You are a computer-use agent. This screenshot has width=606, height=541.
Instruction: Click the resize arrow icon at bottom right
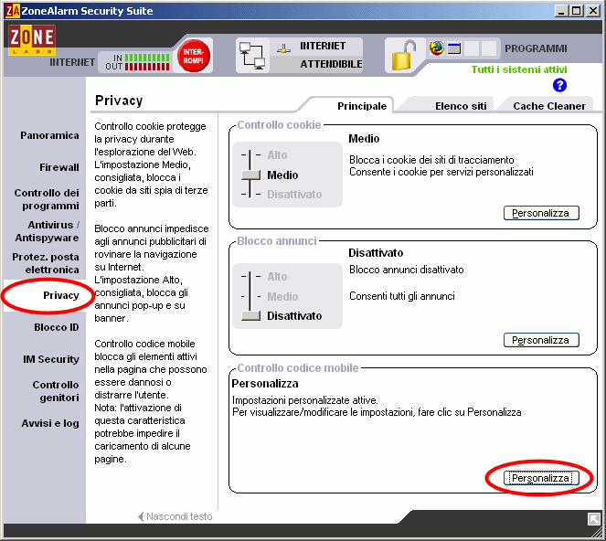(593, 518)
